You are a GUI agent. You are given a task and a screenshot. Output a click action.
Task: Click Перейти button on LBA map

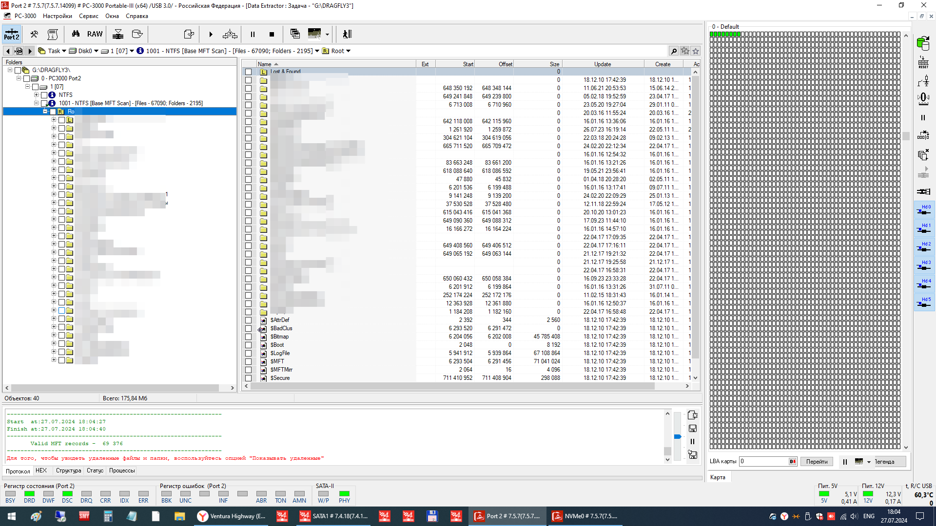[817, 461]
